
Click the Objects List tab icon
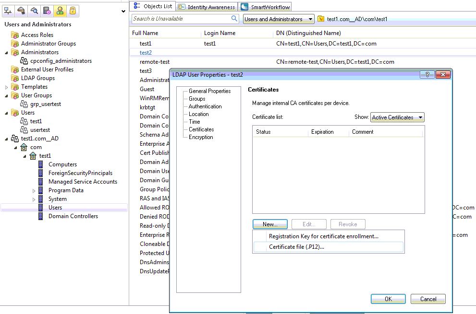tap(137, 6)
